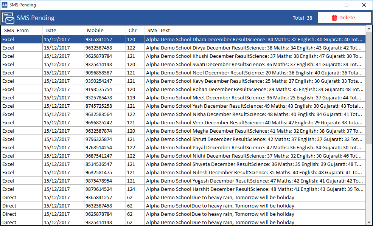This screenshot has height=226, width=373.
Task: Select the row with mobile 9198575754
Action: (99, 90)
